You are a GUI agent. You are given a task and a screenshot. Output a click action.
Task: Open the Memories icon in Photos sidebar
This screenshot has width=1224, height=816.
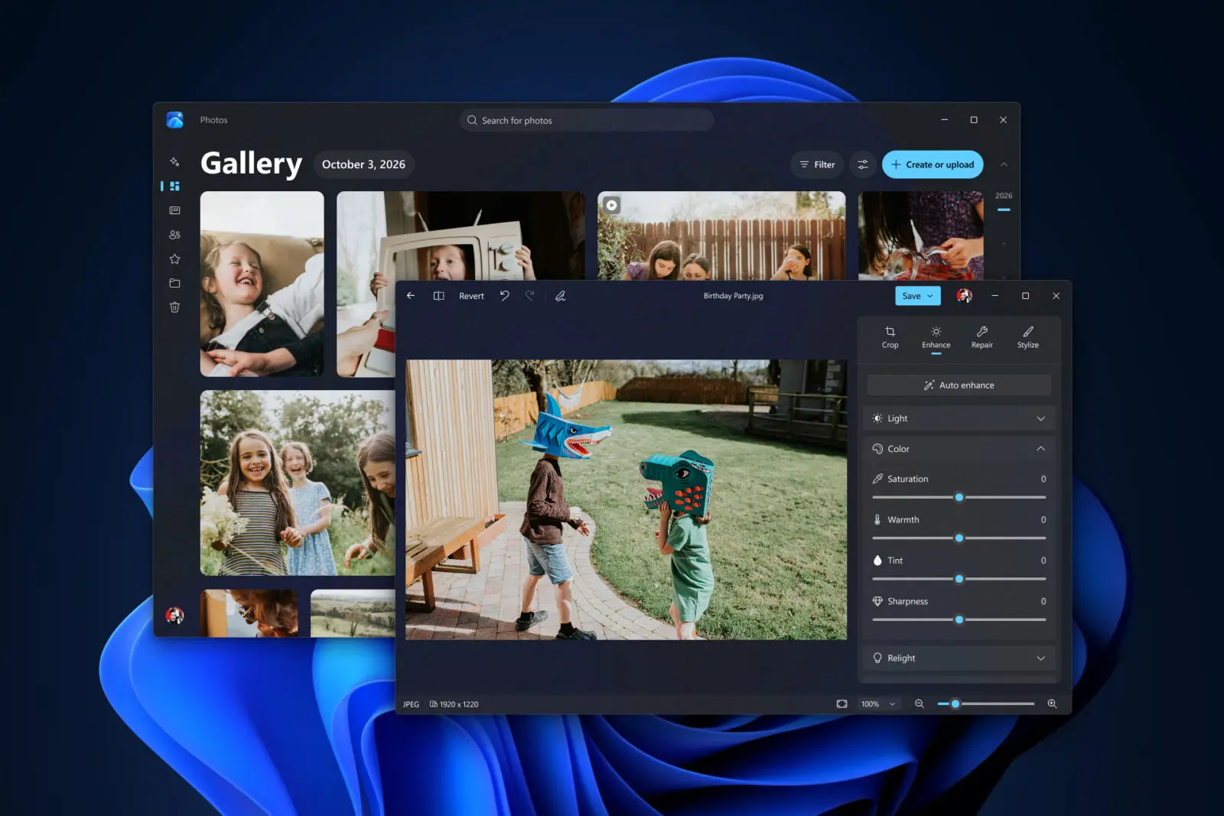tap(174, 210)
